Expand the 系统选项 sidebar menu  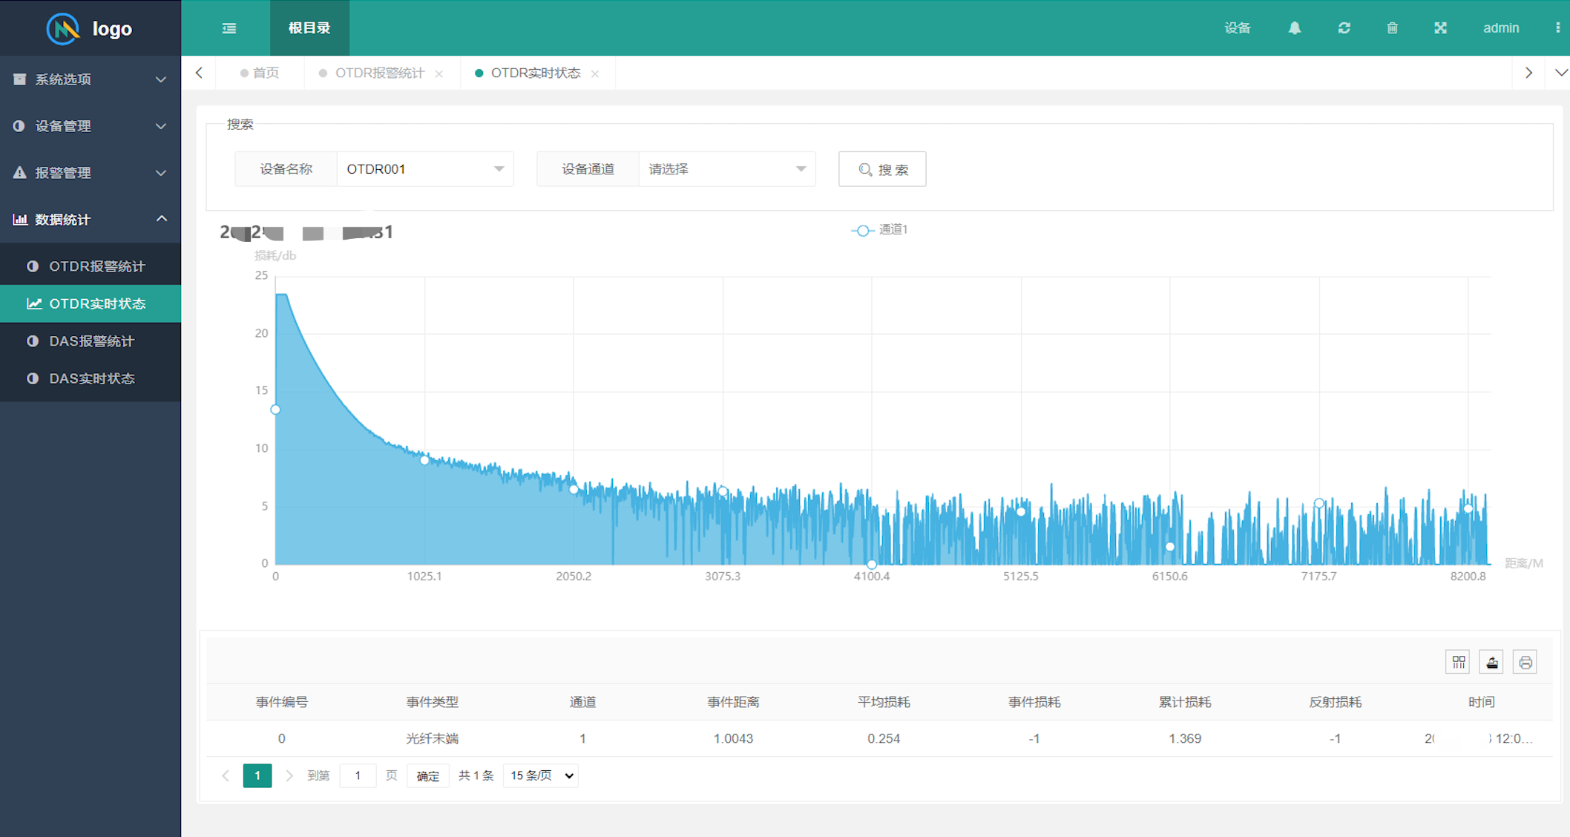pos(91,79)
